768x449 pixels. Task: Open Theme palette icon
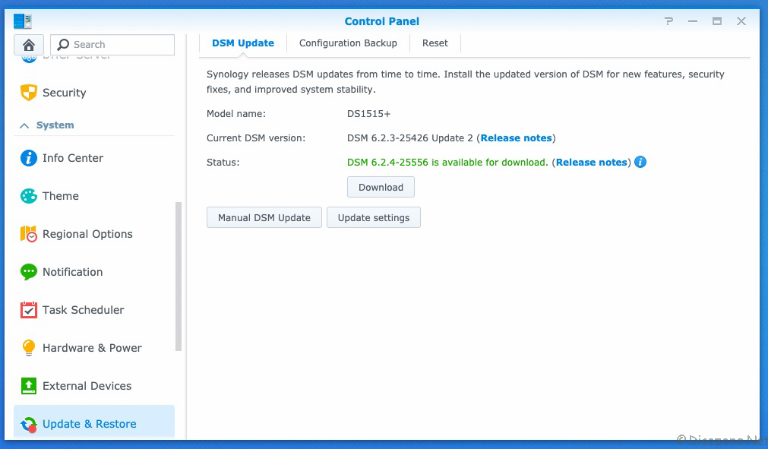29,196
